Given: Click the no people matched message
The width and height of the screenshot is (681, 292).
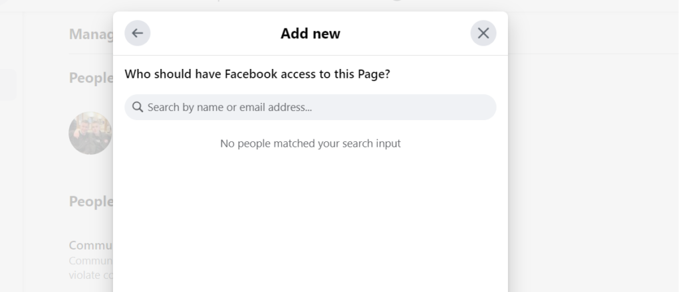Looking at the screenshot, I should tap(310, 143).
